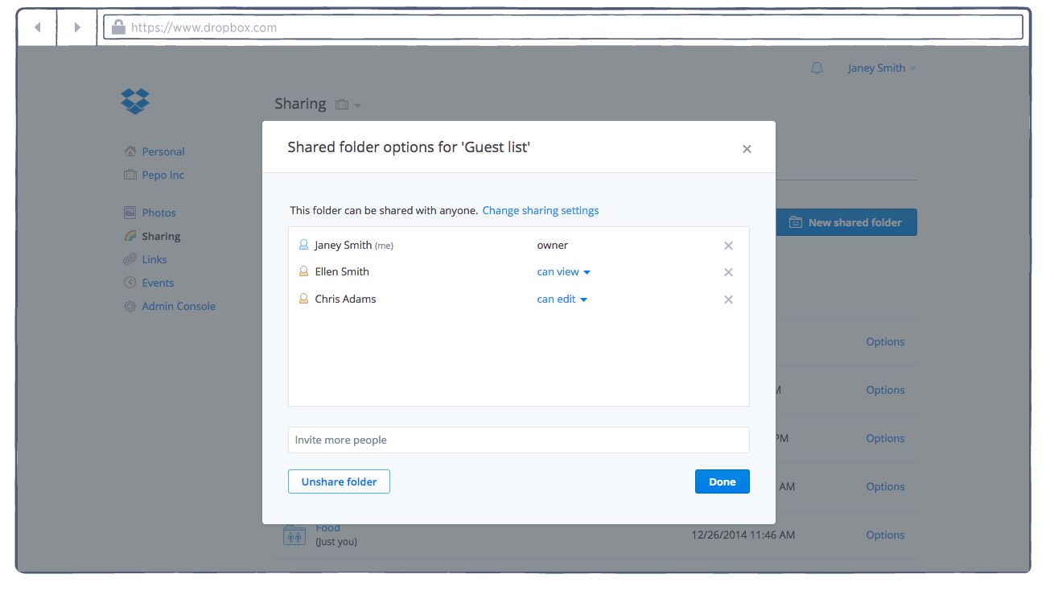
Task: Click the browser URL address bar
Action: (x=563, y=27)
